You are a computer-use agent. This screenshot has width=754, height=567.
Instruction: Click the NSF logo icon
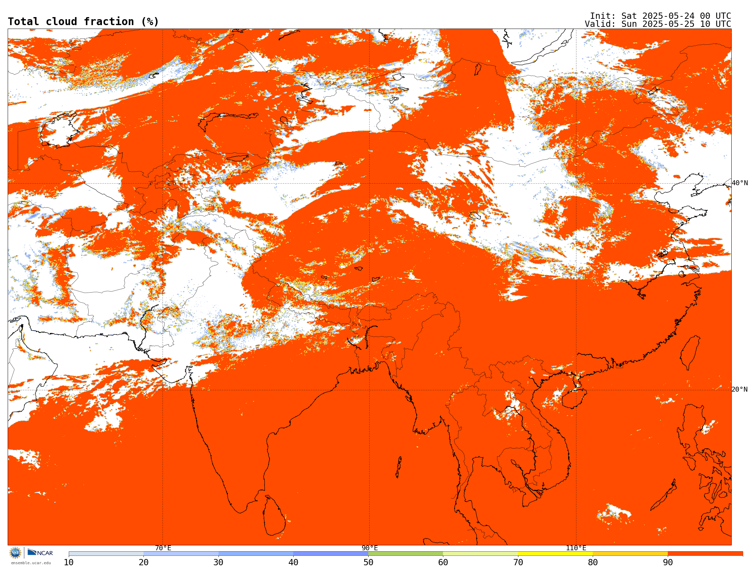click(15, 553)
